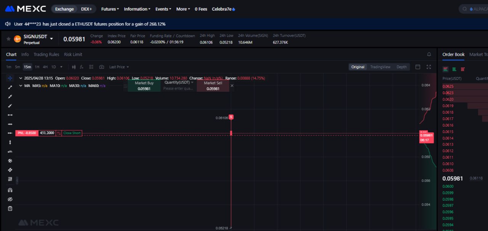
Task: Open the search magnifier icon
Action: click(464, 9)
